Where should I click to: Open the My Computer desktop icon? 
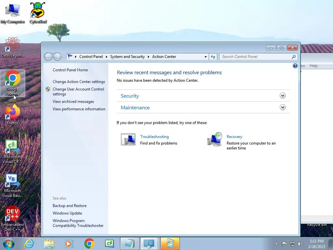[13, 13]
